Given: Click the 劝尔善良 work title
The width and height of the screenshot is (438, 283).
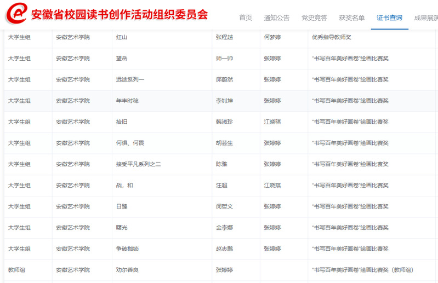Looking at the screenshot, I should pos(127,270).
